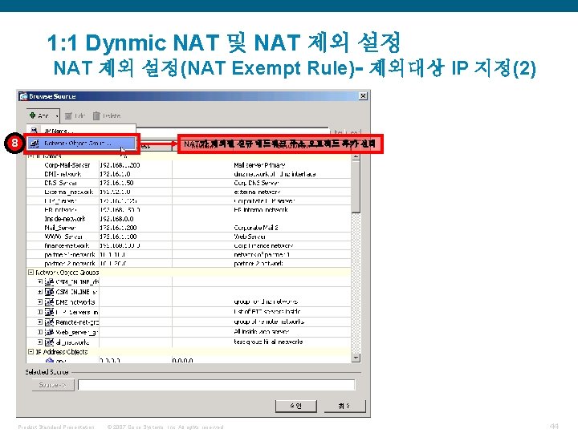
Task: Click the Delete trash can icon
Action: pos(96,115)
